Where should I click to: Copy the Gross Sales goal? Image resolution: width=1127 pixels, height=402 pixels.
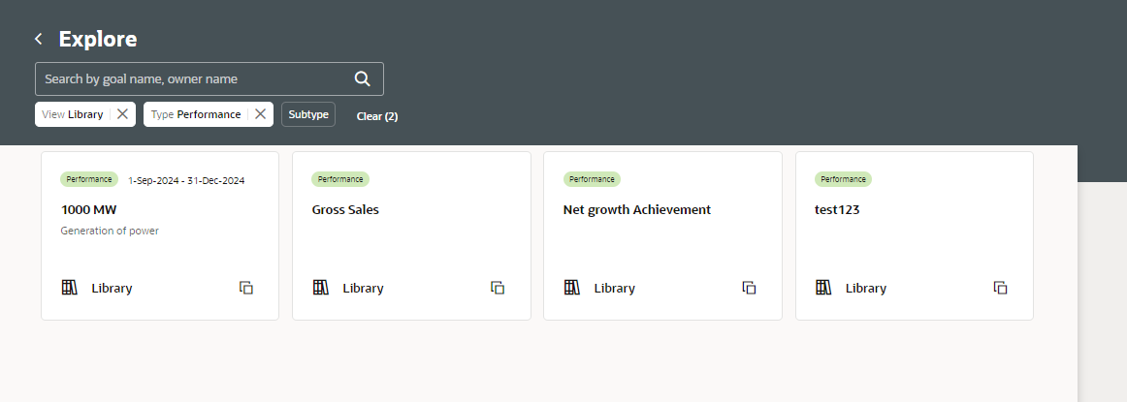(x=498, y=288)
